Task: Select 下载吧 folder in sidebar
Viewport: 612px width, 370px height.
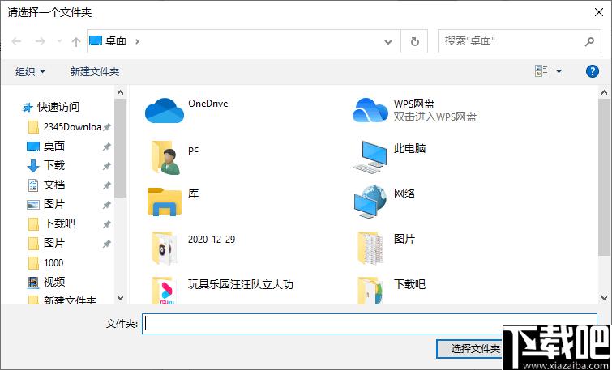Action: (52, 223)
